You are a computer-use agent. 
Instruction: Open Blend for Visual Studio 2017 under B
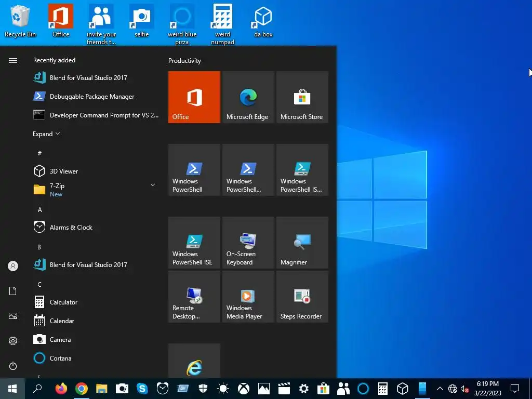[96, 264]
